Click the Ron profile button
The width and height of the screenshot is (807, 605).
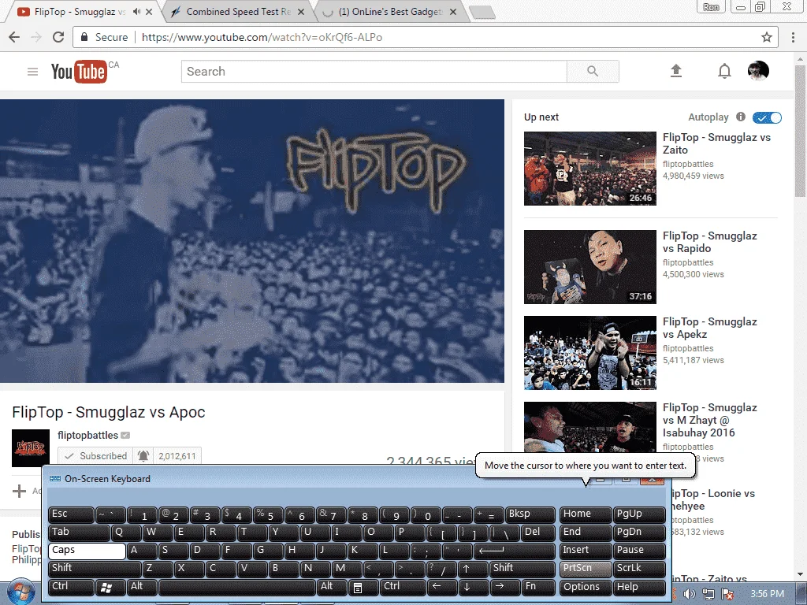click(x=711, y=6)
